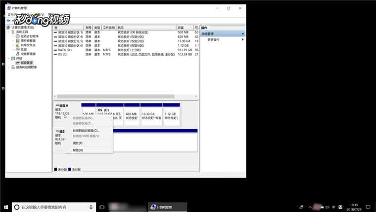The height and width of the screenshot is (212, 376).
Task: Click the microphone icon in search box
Action: point(91,207)
